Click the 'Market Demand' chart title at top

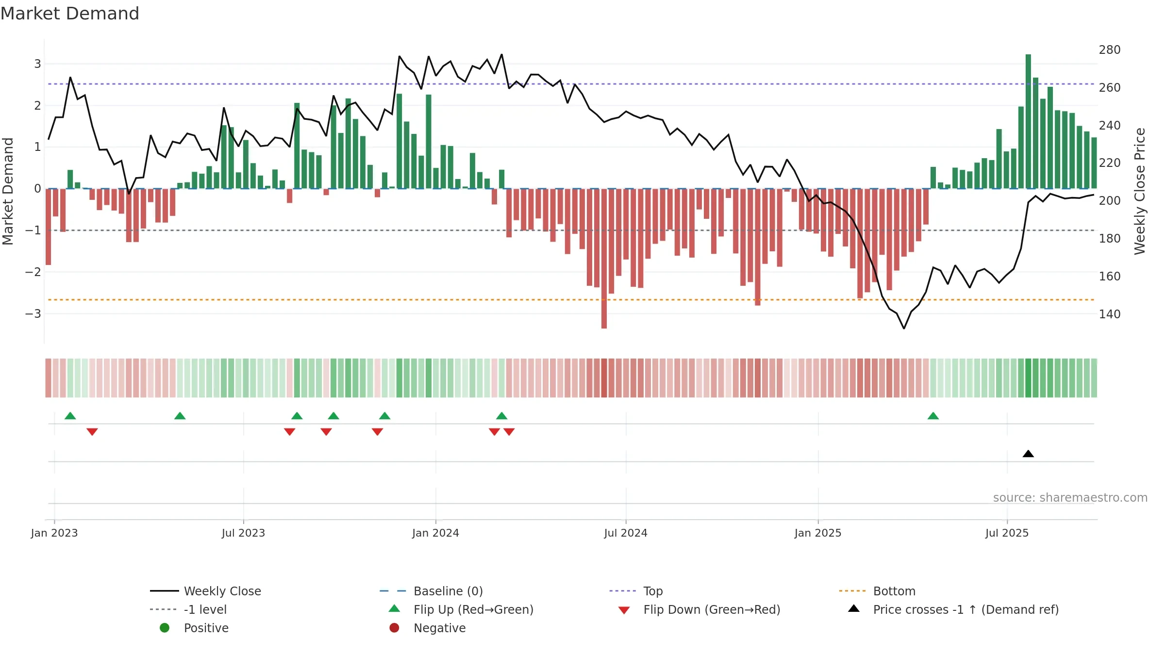(70, 14)
